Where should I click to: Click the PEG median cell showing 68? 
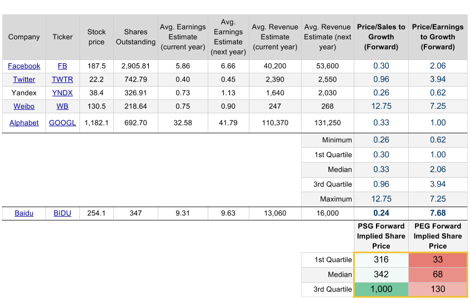tap(438, 274)
